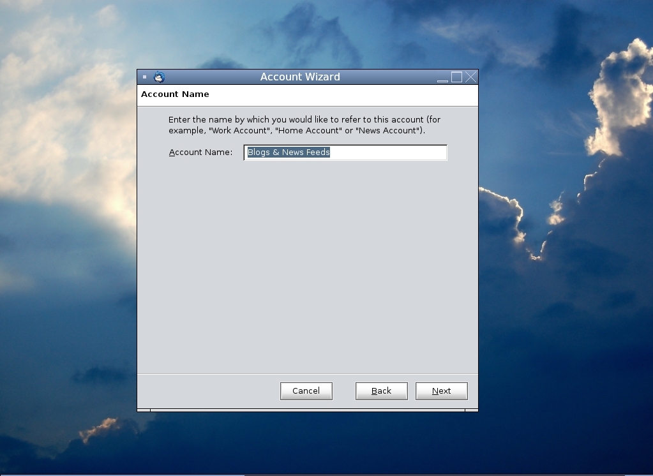
Task: Click the "Account Name:" field label
Action: coord(200,152)
